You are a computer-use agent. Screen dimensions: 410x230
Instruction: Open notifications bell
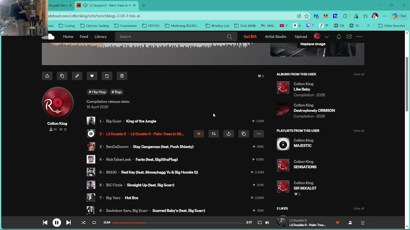339,37
